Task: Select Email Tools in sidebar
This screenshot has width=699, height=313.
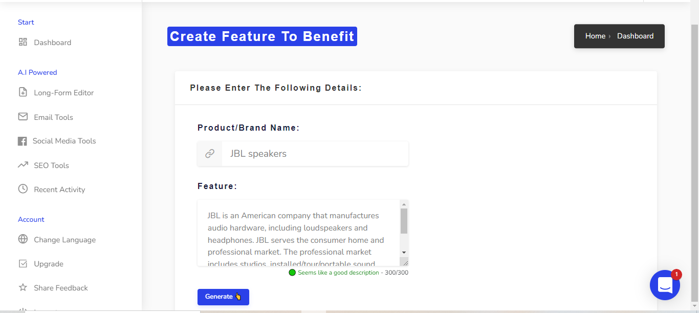Action: pyautogui.click(x=53, y=117)
